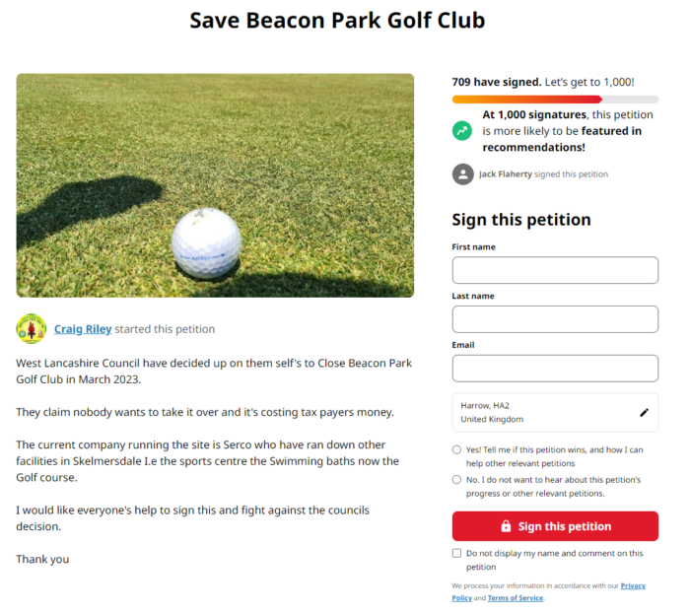Click the Last name input field
690x614 pixels.
(x=555, y=319)
